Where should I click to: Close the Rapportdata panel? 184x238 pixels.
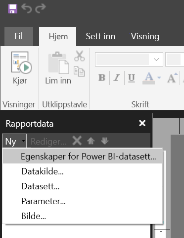point(142,123)
